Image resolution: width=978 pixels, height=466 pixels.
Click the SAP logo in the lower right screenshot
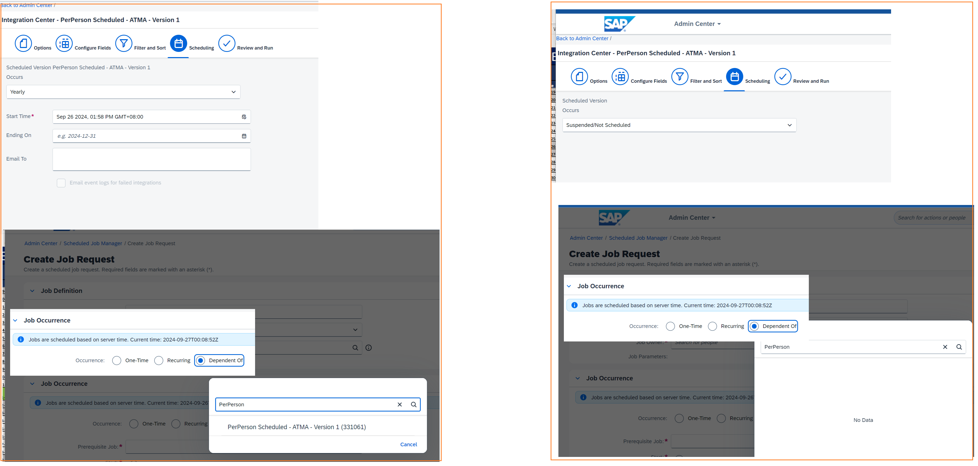tap(614, 218)
